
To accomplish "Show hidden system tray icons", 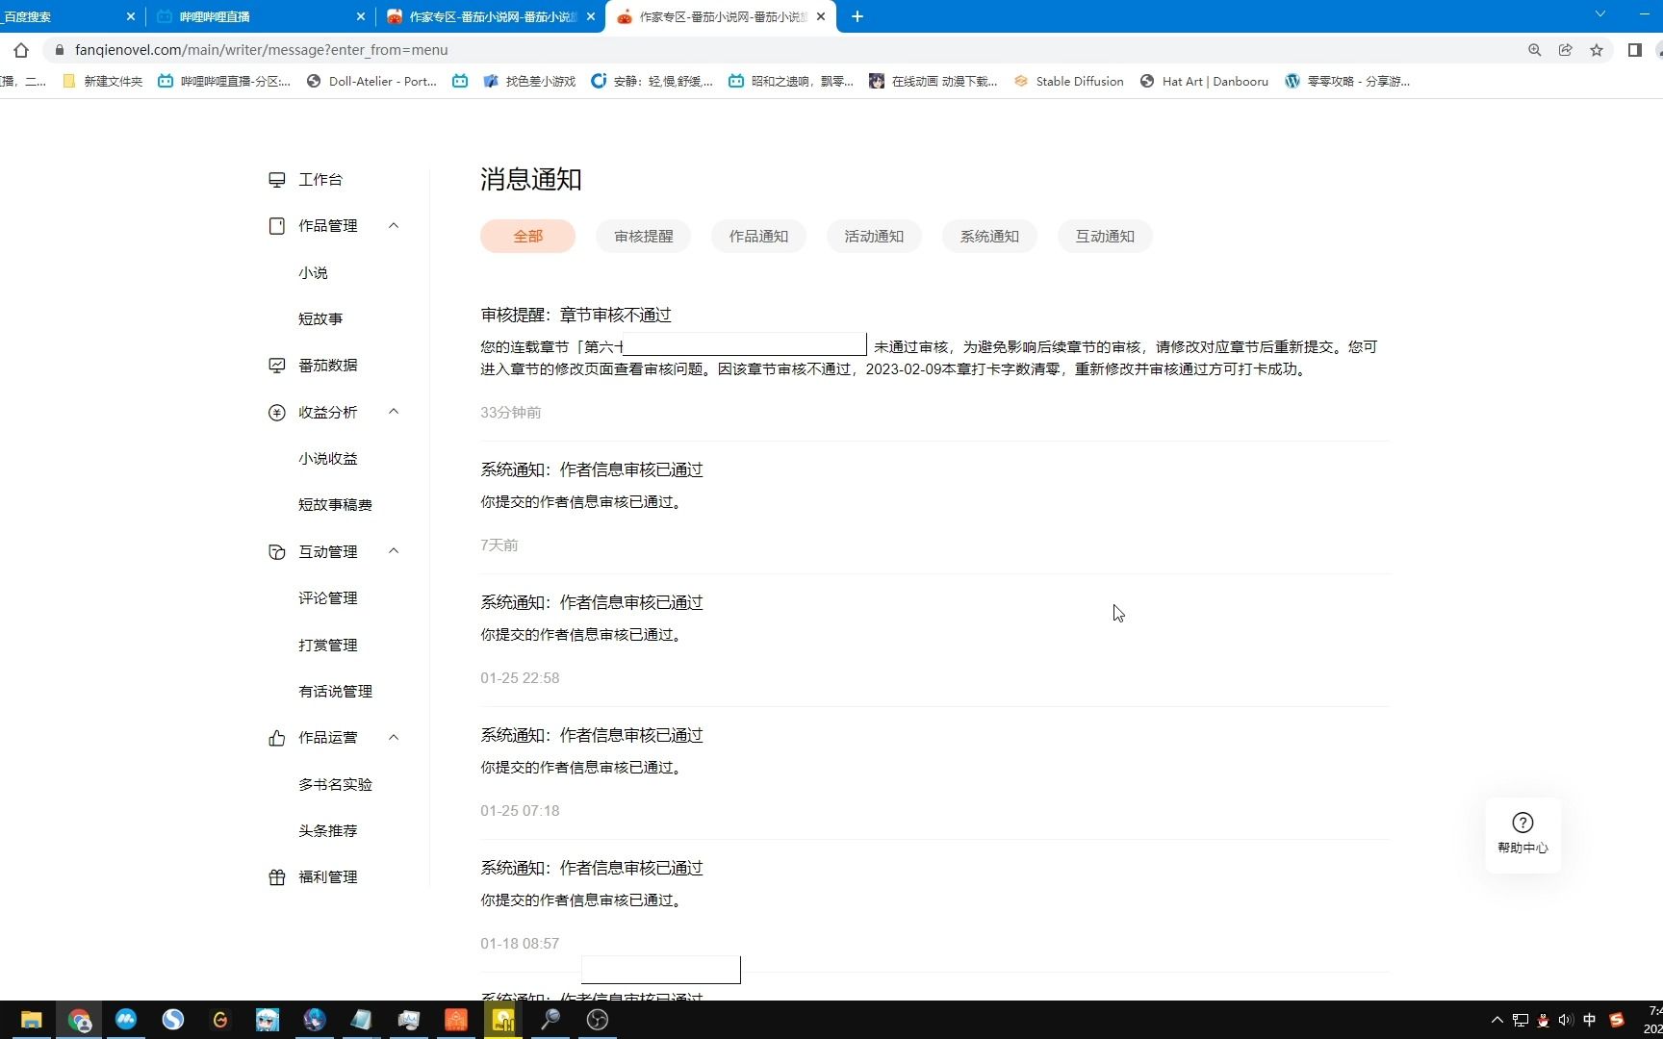I will [1497, 1020].
